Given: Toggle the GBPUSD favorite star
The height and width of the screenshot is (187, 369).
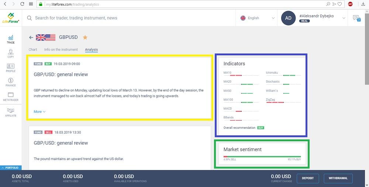Looking at the screenshot, I should pyautogui.click(x=85, y=37).
